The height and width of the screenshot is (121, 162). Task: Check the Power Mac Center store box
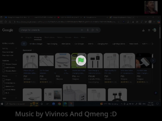tap(4, 83)
